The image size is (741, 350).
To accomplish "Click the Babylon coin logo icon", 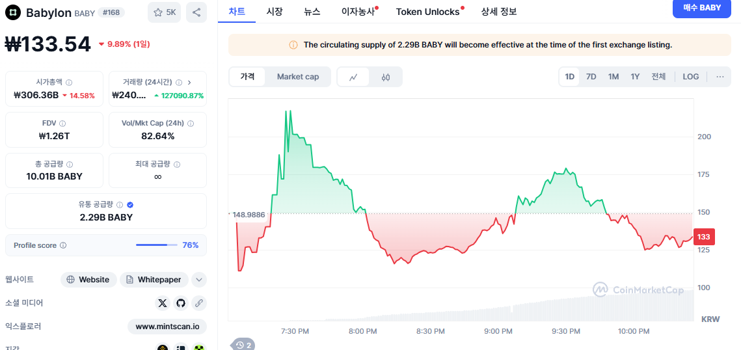I will tap(13, 12).
